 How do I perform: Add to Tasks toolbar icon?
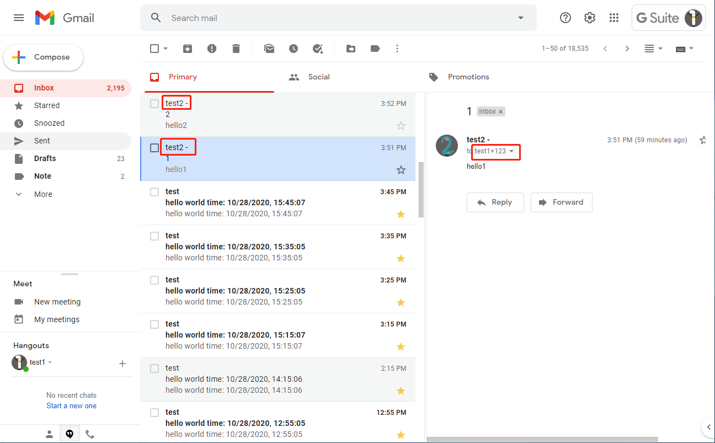(x=318, y=49)
